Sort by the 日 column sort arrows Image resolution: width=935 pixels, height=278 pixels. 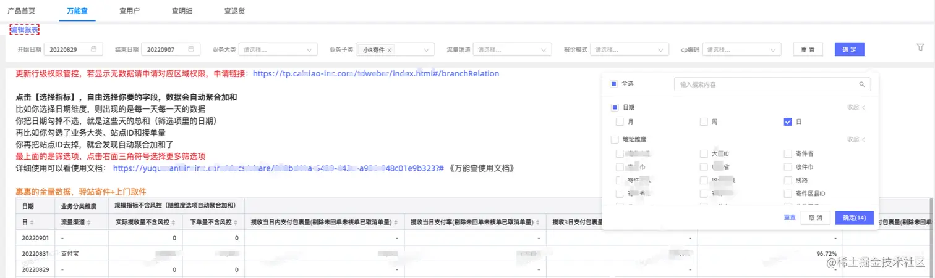31,222
